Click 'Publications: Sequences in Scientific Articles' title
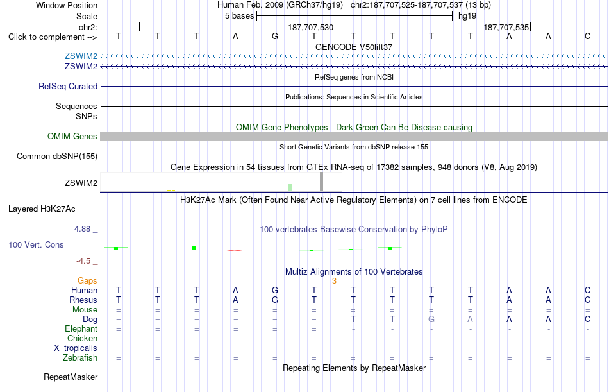 tap(354, 97)
